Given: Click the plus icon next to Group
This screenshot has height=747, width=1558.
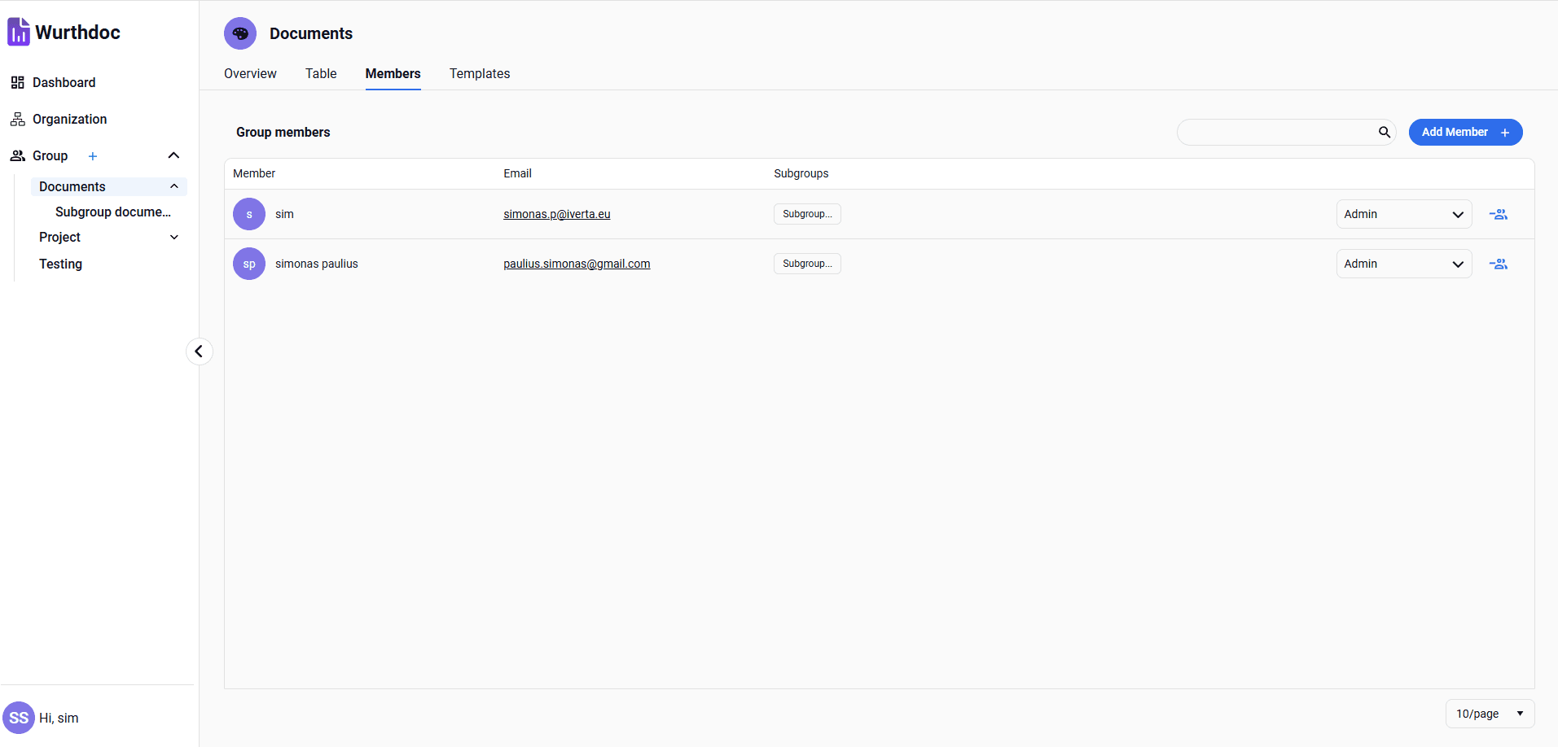Looking at the screenshot, I should pyautogui.click(x=93, y=156).
